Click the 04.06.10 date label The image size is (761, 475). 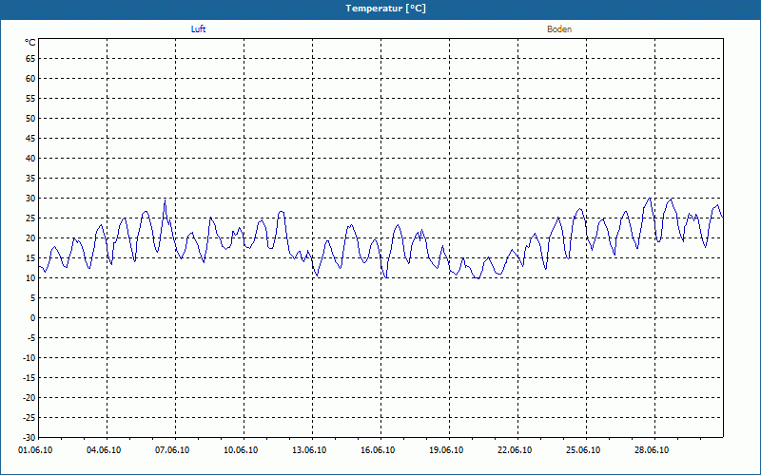click(104, 450)
